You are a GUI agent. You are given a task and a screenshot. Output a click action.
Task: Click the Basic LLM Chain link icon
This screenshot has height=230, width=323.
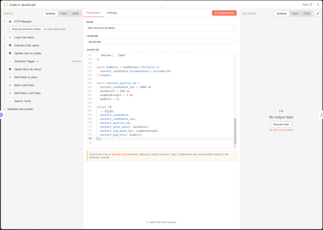click(10, 85)
